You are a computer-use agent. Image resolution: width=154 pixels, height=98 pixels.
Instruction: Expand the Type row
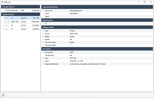tap(43, 31)
